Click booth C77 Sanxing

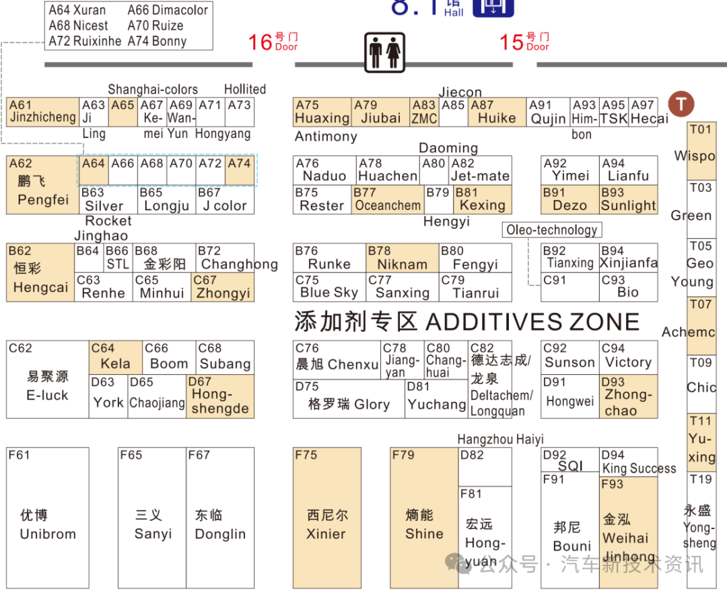point(403,287)
